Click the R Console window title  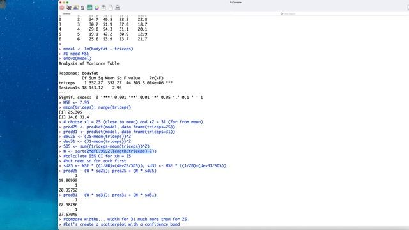coord(236,3)
